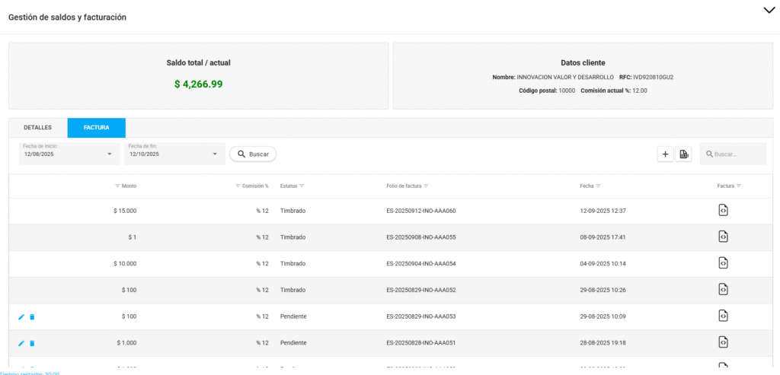Sort table by Monto column header
The width and height of the screenshot is (780, 375).
point(128,186)
